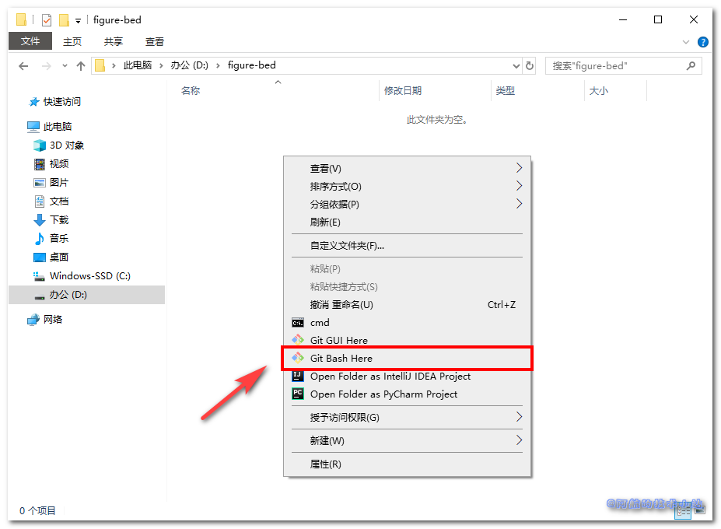The image size is (721, 529).
Task: Open the 文件 menu button
Action: (30, 41)
